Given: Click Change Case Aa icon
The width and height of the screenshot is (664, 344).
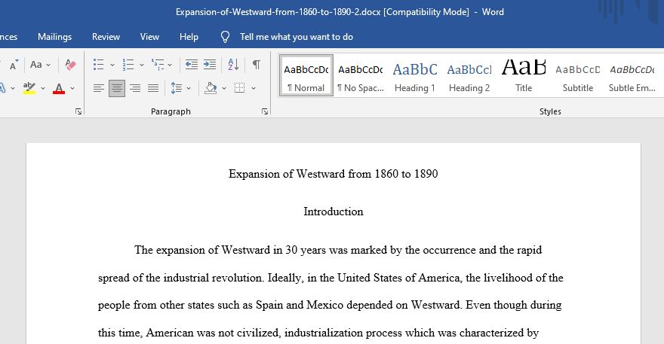Looking at the screenshot, I should click(x=36, y=65).
